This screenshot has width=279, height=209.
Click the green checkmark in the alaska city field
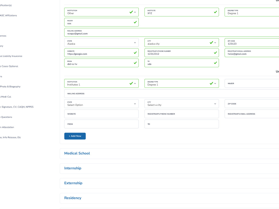pos(211,42)
